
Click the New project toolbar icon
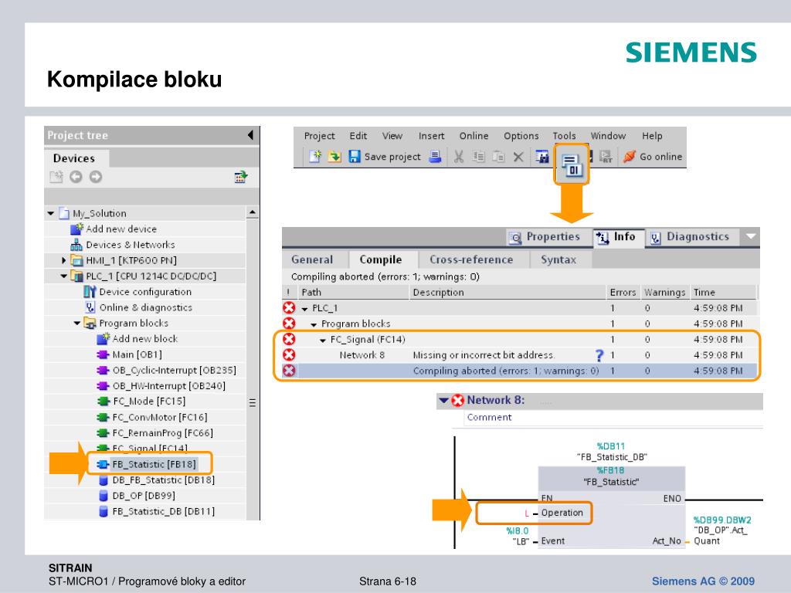[315, 157]
